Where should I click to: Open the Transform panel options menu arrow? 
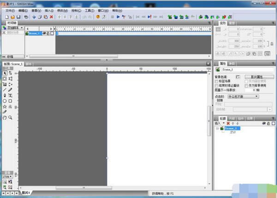(273, 23)
